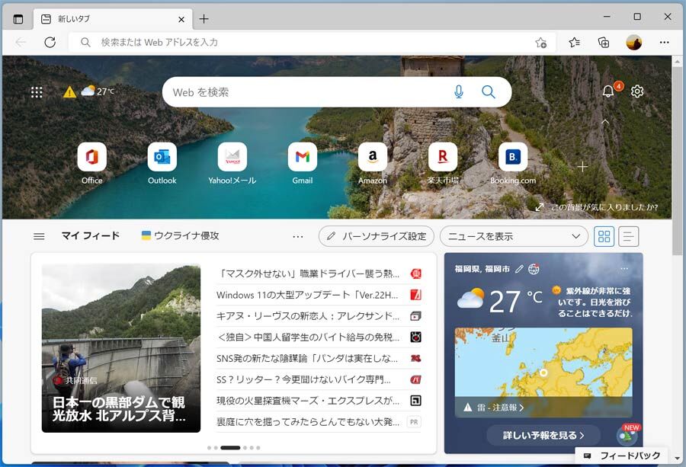Click the パーソナライズ設定 button
The width and height of the screenshot is (686, 467).
point(377,237)
